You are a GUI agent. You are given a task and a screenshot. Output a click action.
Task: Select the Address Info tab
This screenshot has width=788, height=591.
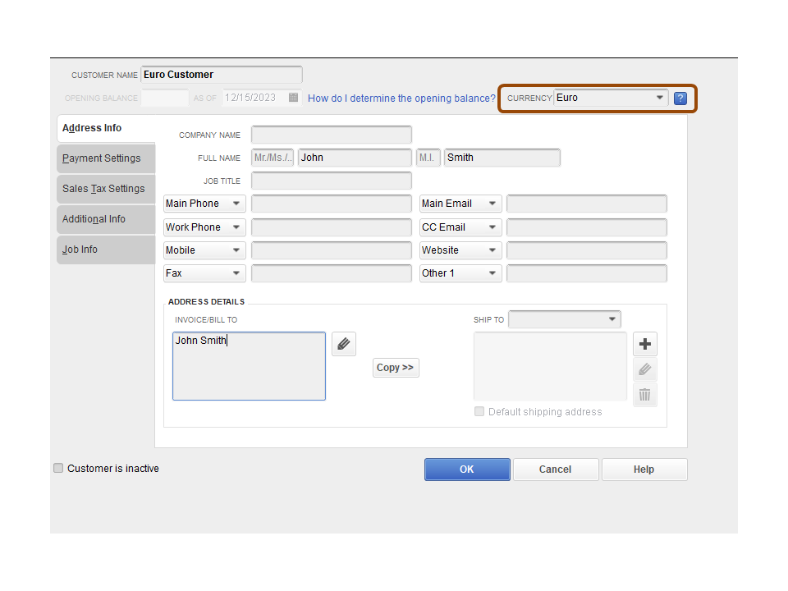[x=106, y=128]
